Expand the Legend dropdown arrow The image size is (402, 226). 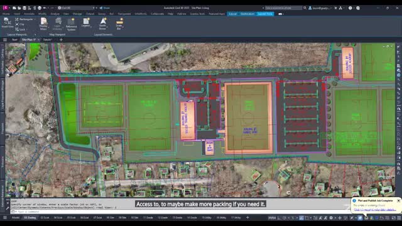pos(91,26)
